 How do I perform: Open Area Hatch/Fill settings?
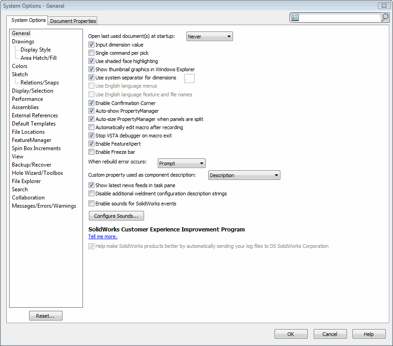click(38, 58)
